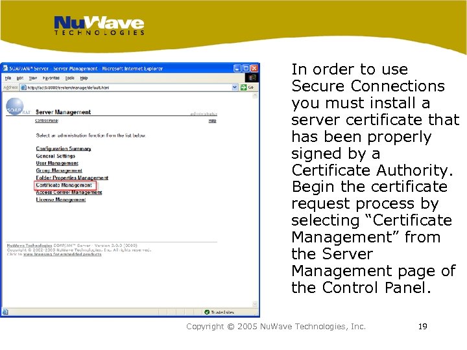The height and width of the screenshot is (350, 467).
Task: Open the Help menu
Action: pos(84,78)
